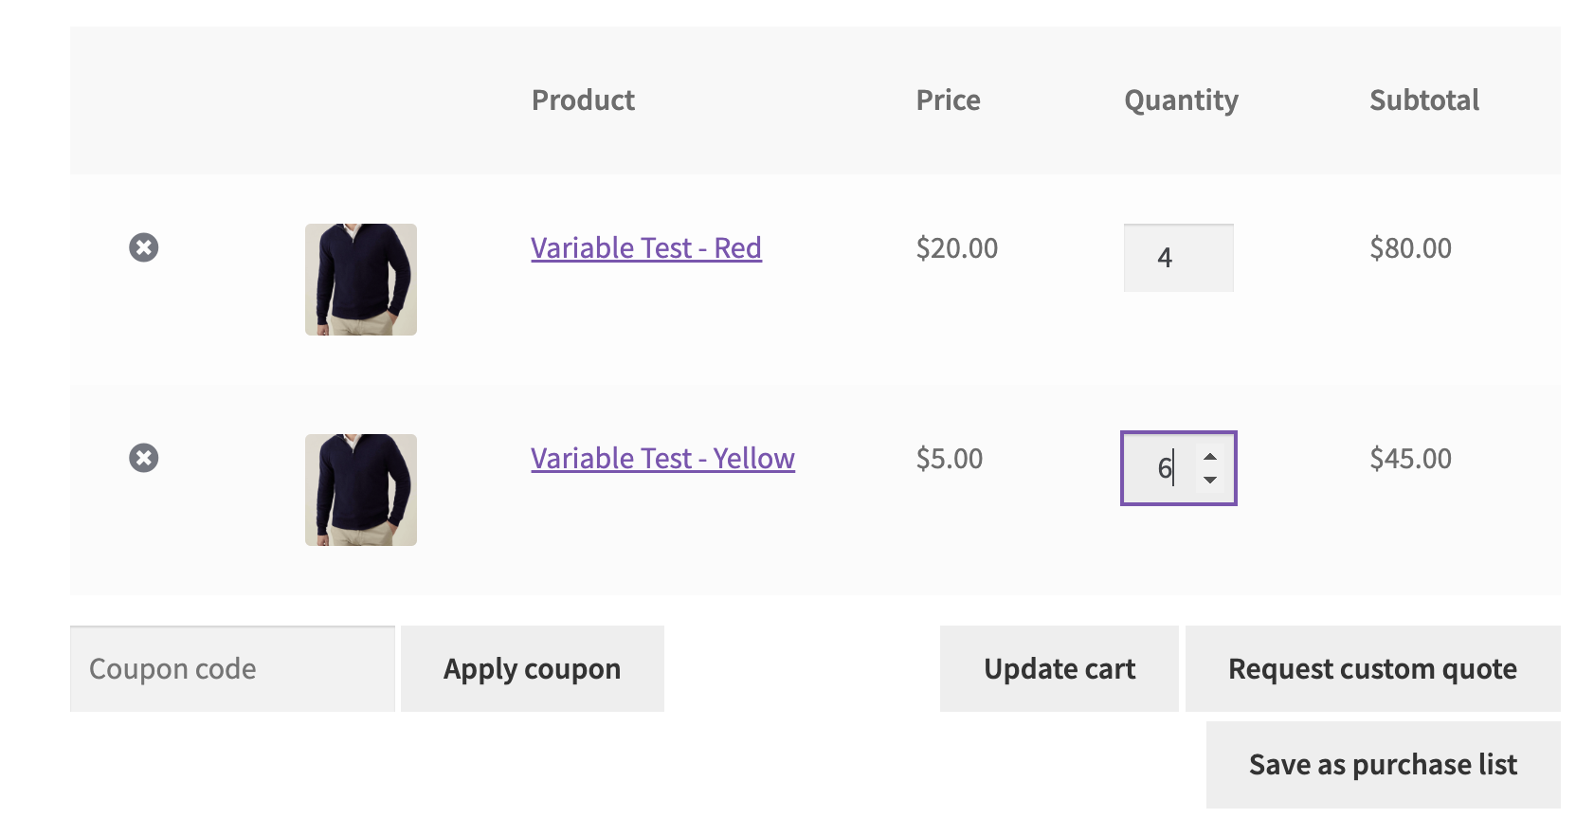
Task: Click Save as purchase list
Action: point(1383,763)
